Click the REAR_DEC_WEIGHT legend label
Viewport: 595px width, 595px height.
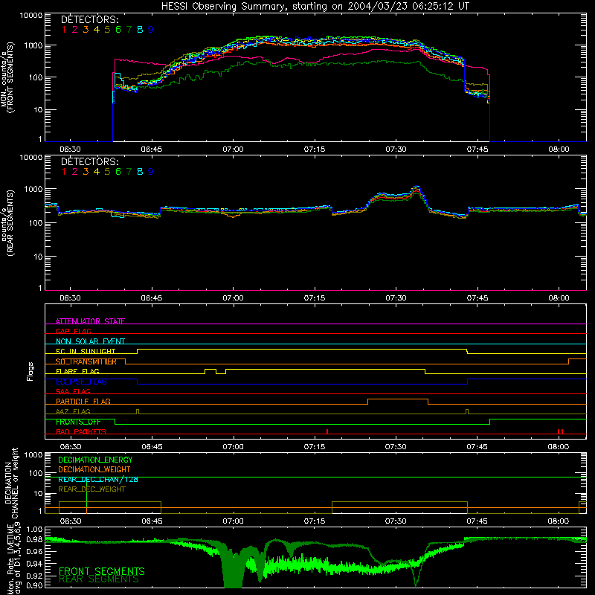[91, 489]
